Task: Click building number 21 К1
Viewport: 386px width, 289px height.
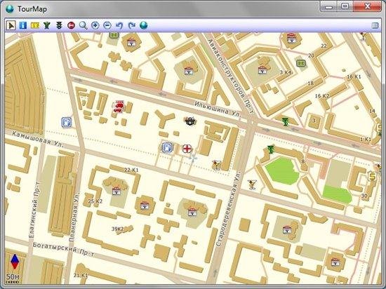Action: tap(81, 275)
